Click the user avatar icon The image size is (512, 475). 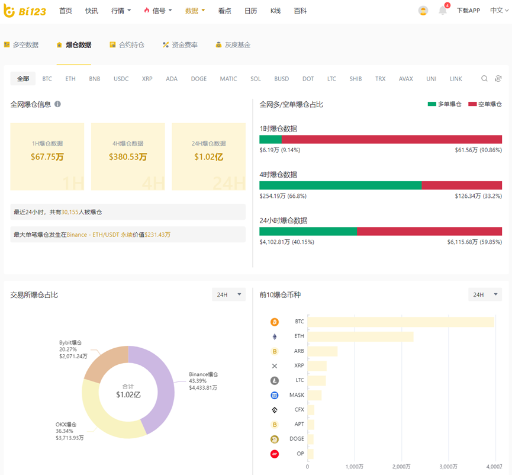(423, 11)
